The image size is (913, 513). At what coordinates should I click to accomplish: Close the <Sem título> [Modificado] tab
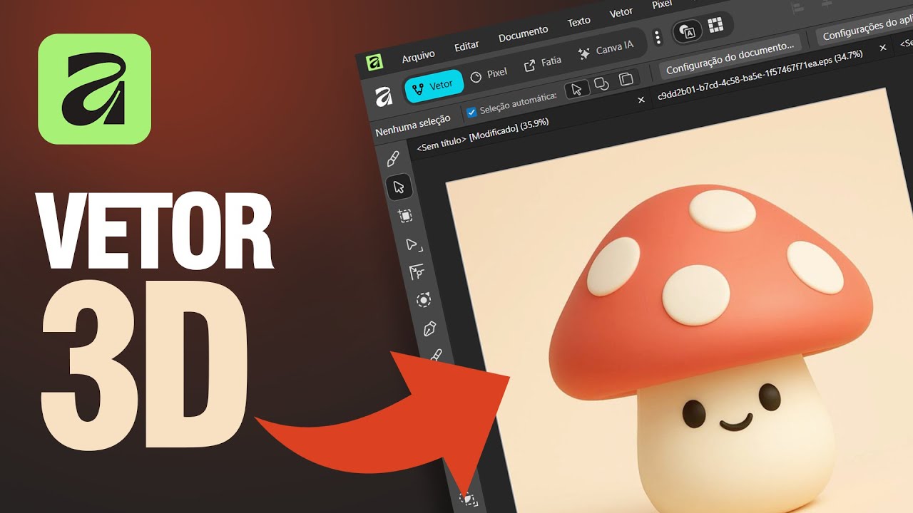pyautogui.click(x=641, y=100)
